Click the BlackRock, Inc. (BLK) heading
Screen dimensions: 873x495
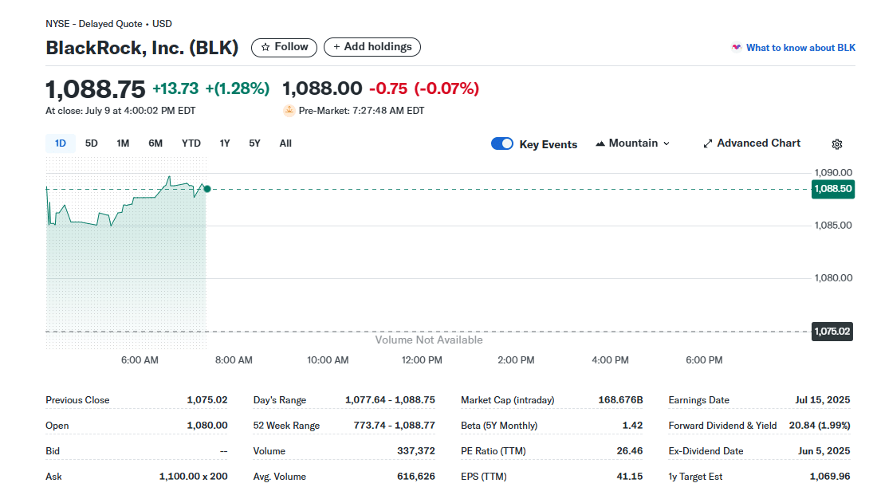click(142, 48)
